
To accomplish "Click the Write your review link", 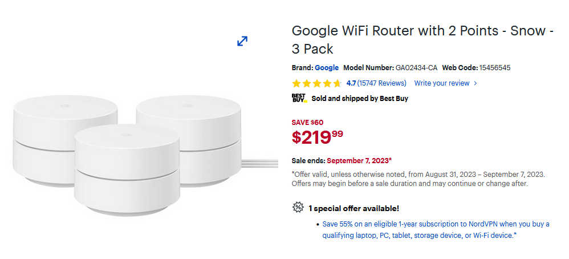I will pyautogui.click(x=442, y=83).
